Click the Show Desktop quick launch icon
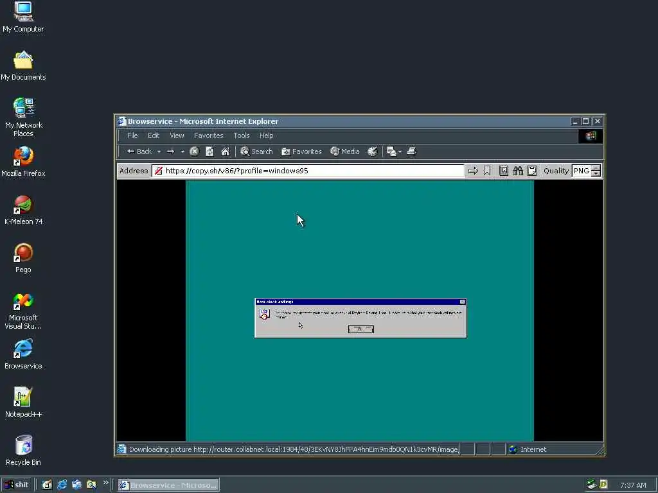The image size is (658, 493). click(76, 485)
